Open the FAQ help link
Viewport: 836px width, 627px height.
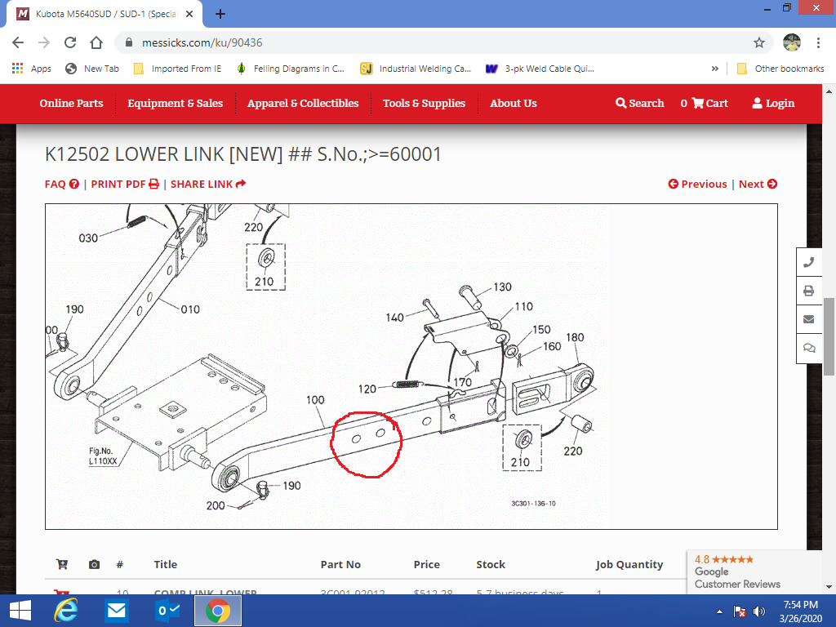[x=62, y=184]
